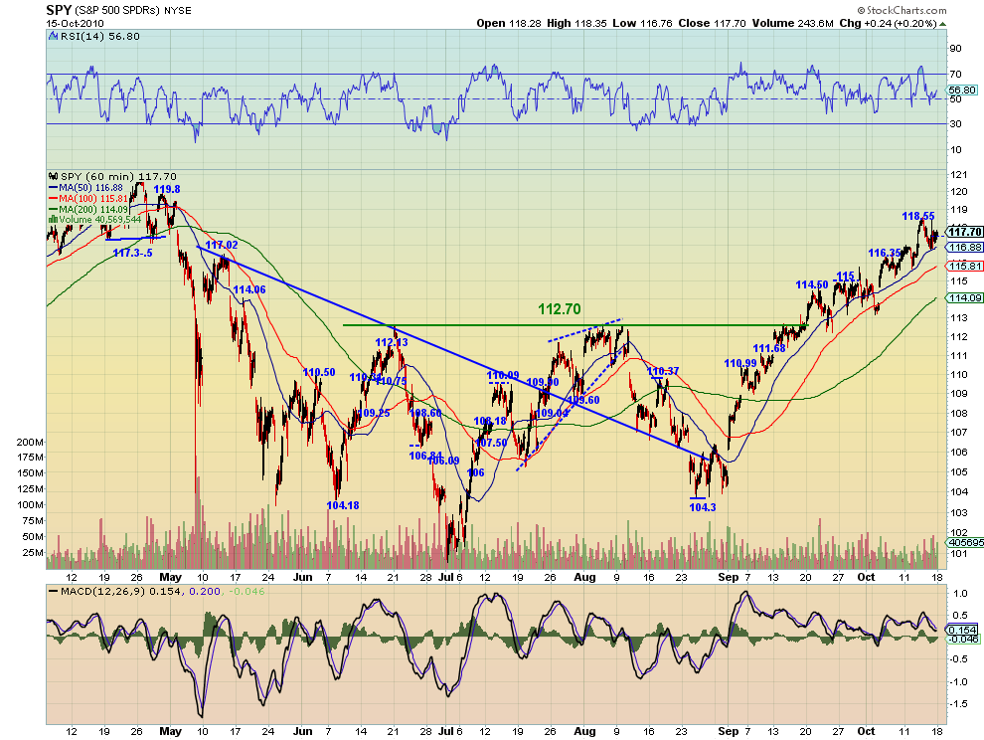Click the 106.84 price annotation
This screenshot has height=740, width=984.
(x=425, y=456)
